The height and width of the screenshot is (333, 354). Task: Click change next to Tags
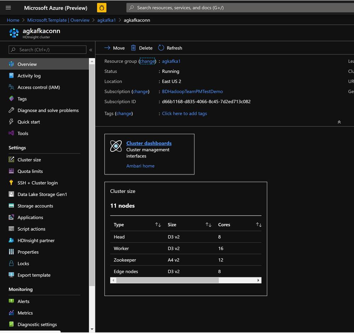pos(124,113)
